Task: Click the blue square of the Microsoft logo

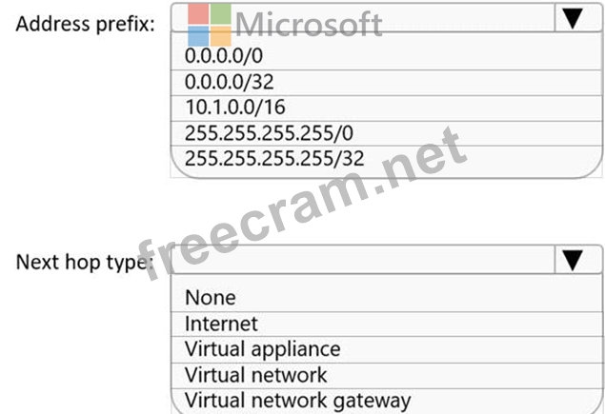Action: point(196,36)
